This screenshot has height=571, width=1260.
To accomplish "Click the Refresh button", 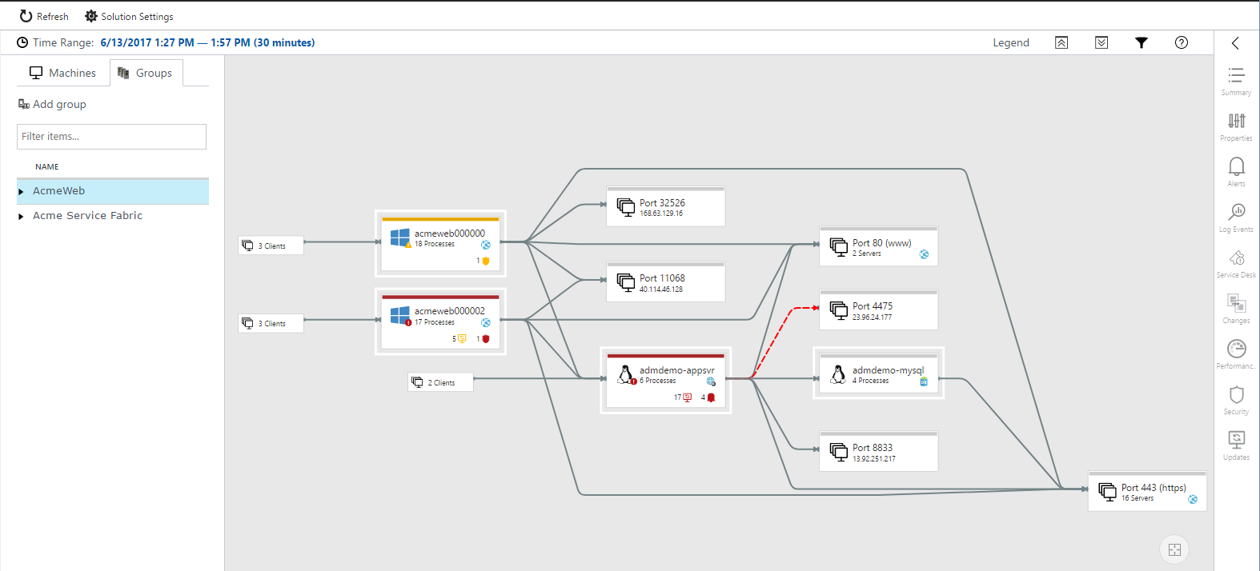I will coord(44,16).
